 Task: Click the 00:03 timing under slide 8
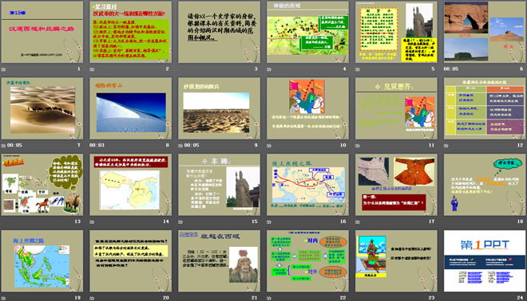(97, 146)
